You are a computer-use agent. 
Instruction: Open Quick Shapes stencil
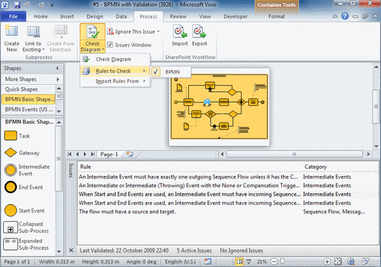29,89
